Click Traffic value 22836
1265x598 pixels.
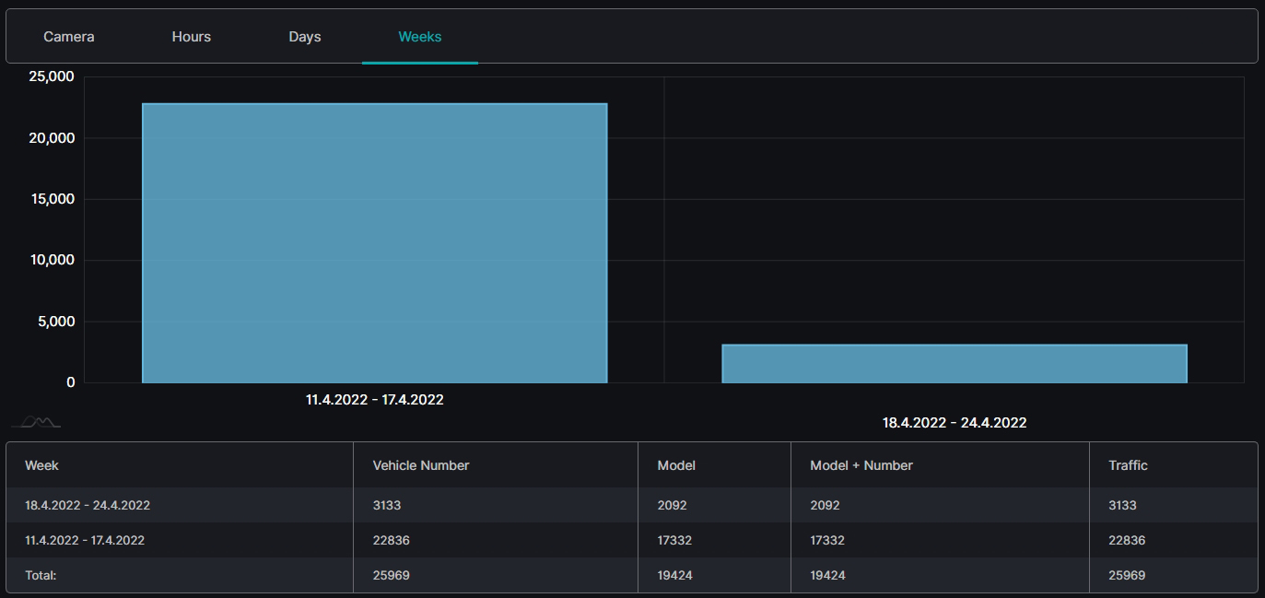pos(1127,540)
